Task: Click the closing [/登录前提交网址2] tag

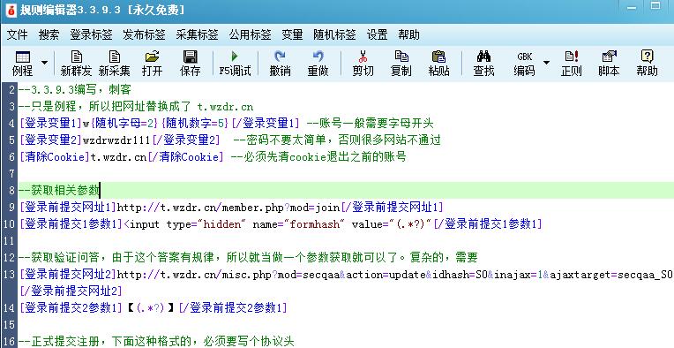Action: tap(71, 291)
